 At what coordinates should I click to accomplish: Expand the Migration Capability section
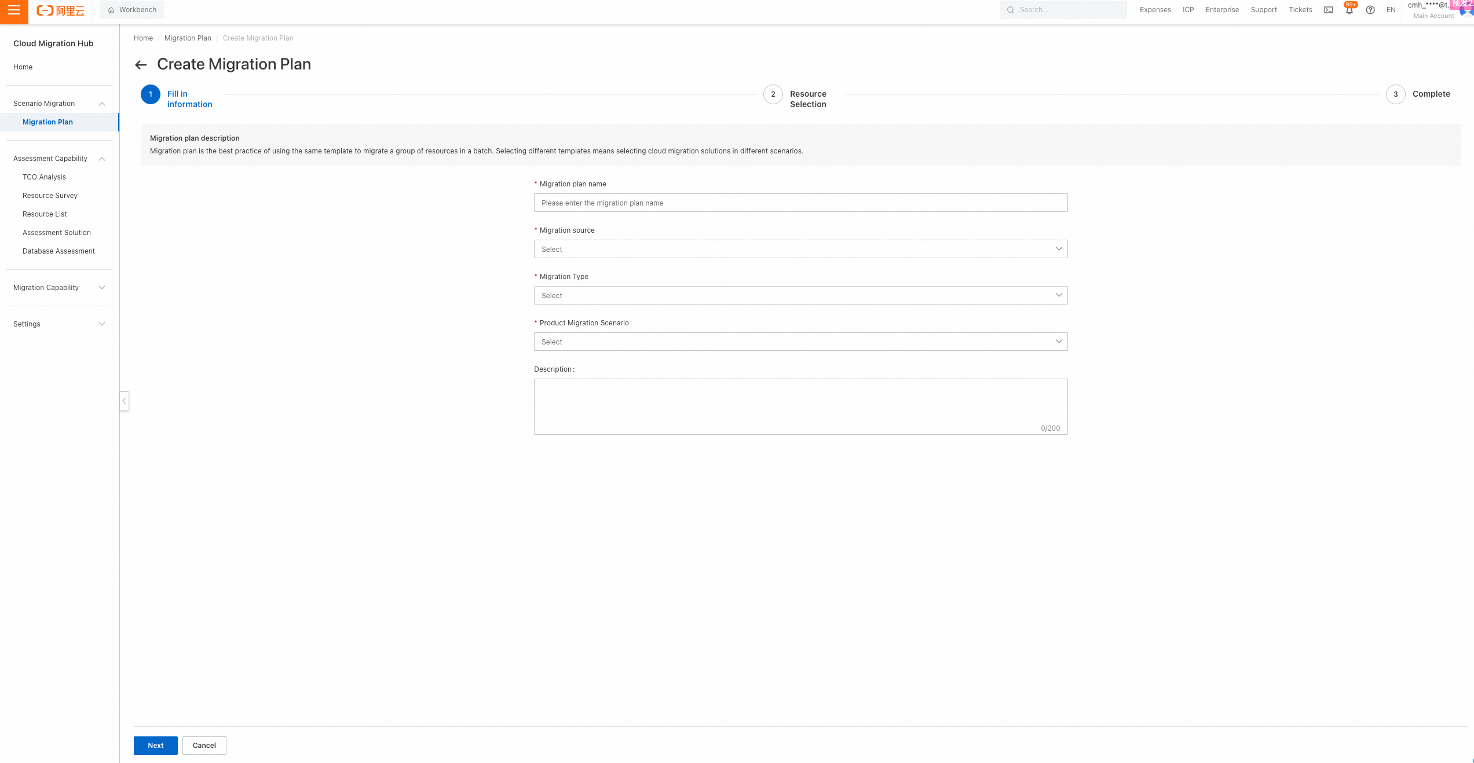click(59, 288)
